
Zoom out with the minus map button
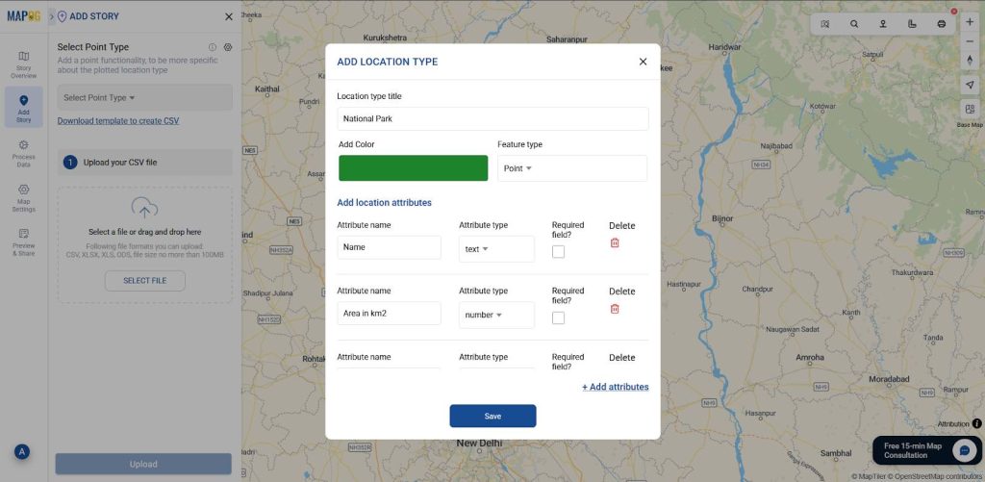(970, 40)
